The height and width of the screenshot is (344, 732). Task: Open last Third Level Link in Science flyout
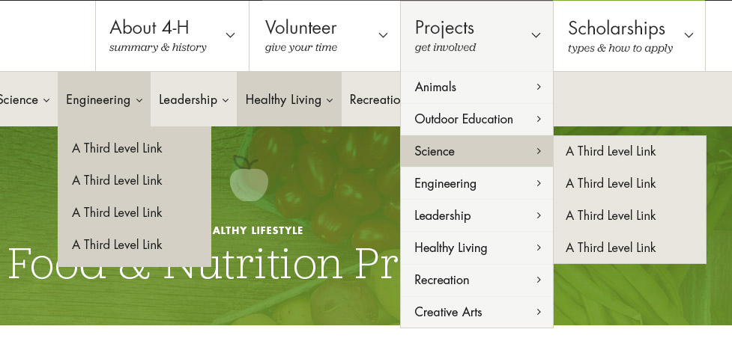coord(611,248)
